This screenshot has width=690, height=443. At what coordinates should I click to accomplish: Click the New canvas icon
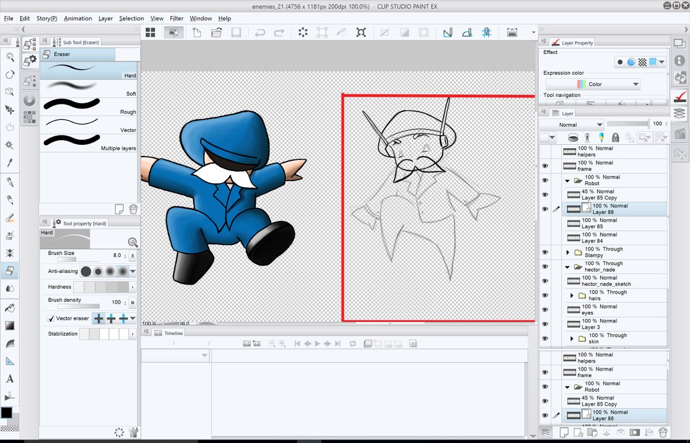pos(197,33)
